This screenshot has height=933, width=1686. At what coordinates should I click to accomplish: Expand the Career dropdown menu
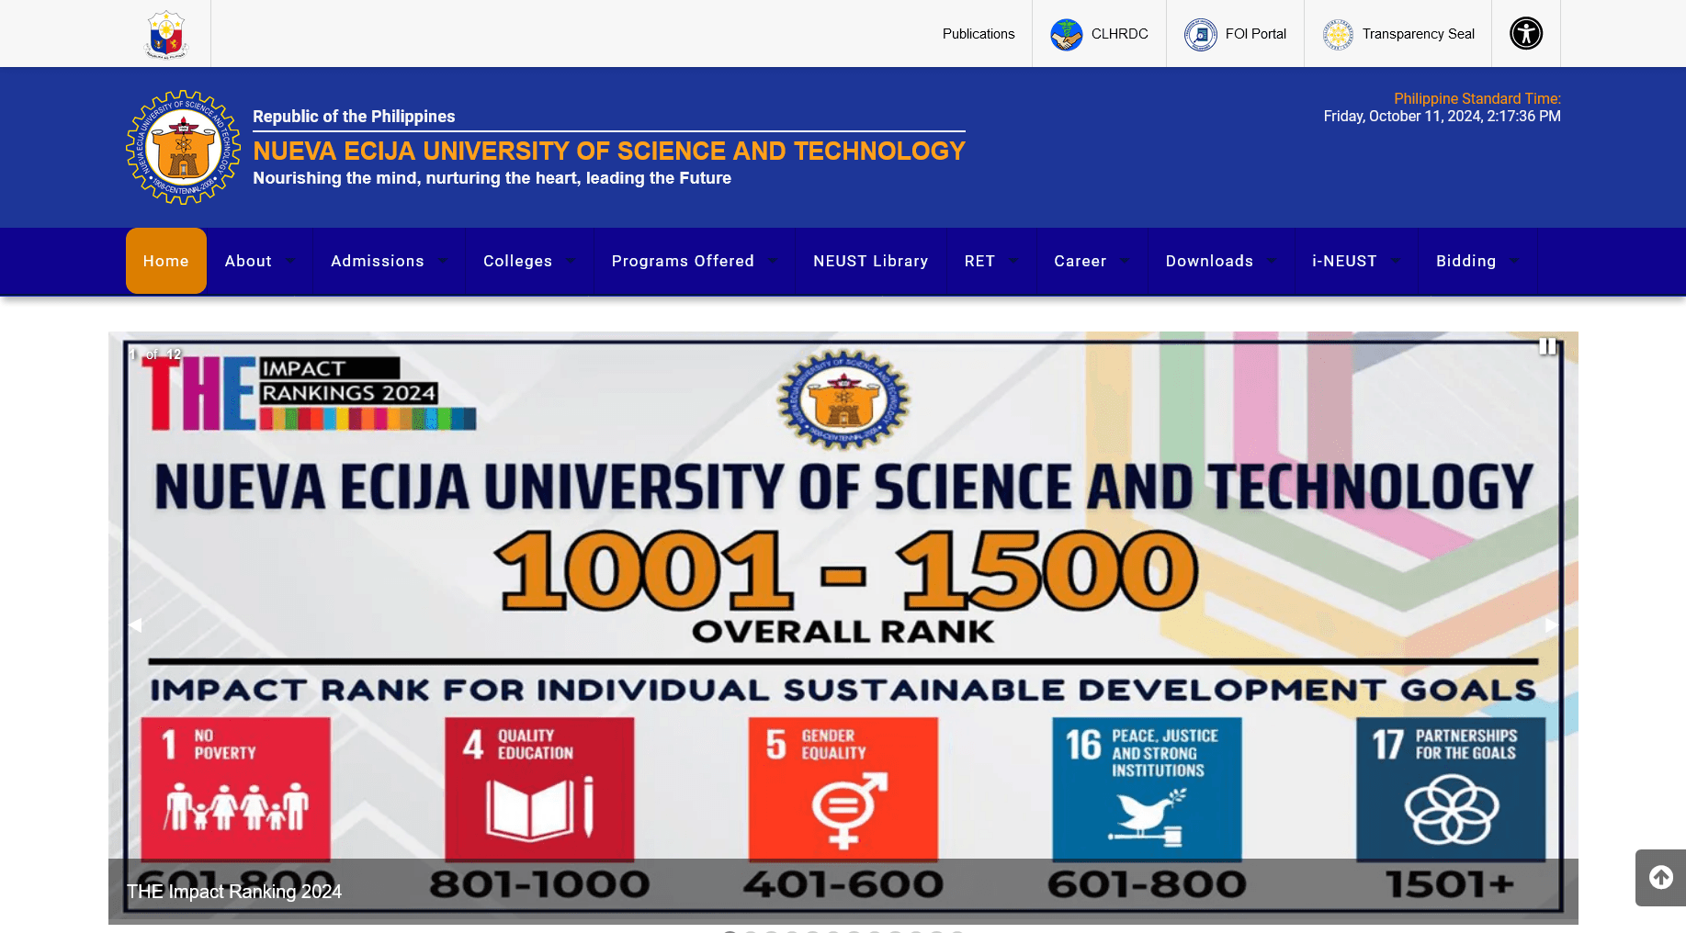tap(1092, 261)
